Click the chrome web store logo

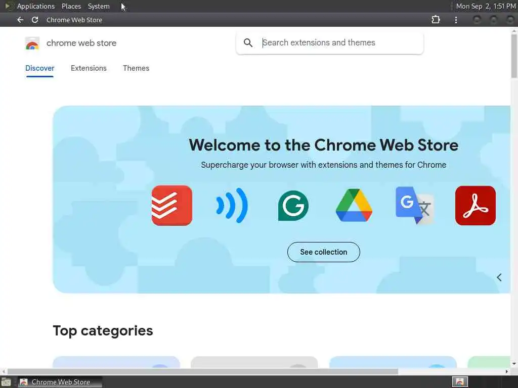[x=32, y=43]
